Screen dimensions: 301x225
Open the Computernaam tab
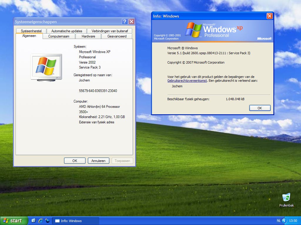(x=59, y=36)
